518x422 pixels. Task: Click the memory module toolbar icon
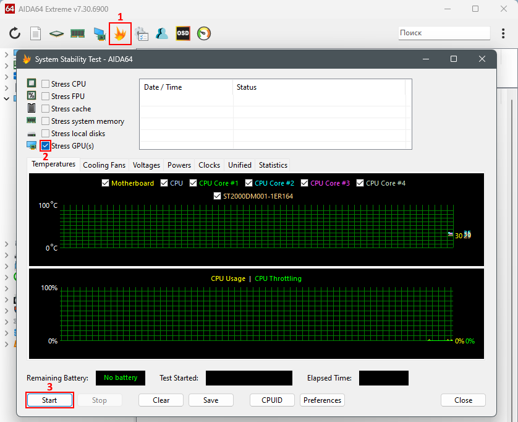pyautogui.click(x=78, y=33)
